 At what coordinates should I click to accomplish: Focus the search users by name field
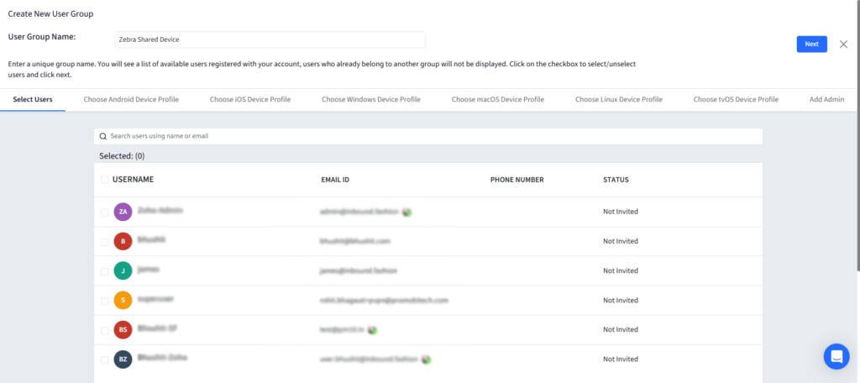click(428, 136)
